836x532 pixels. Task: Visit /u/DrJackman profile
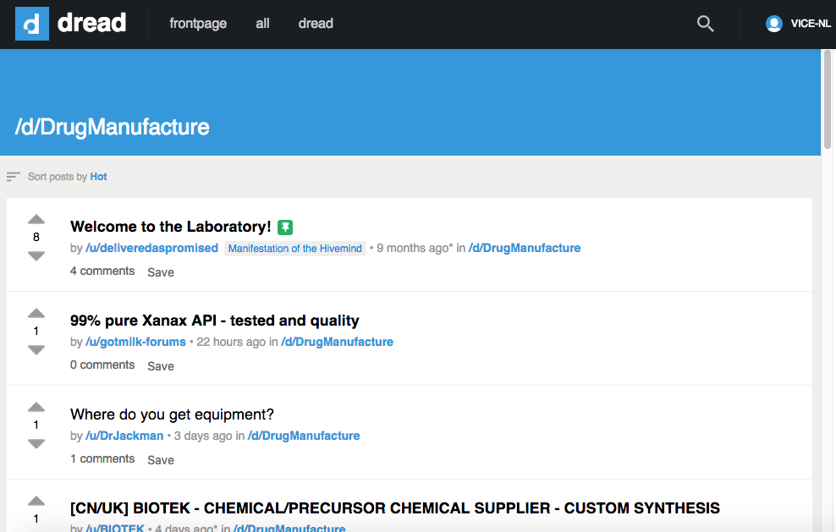(x=124, y=436)
